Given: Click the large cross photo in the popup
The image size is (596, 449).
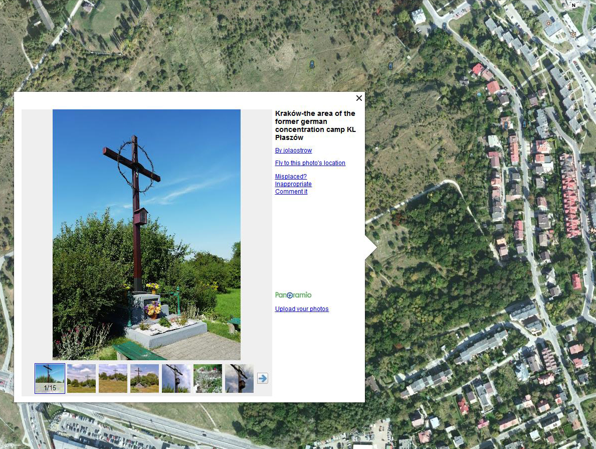Looking at the screenshot, I should coord(146,234).
